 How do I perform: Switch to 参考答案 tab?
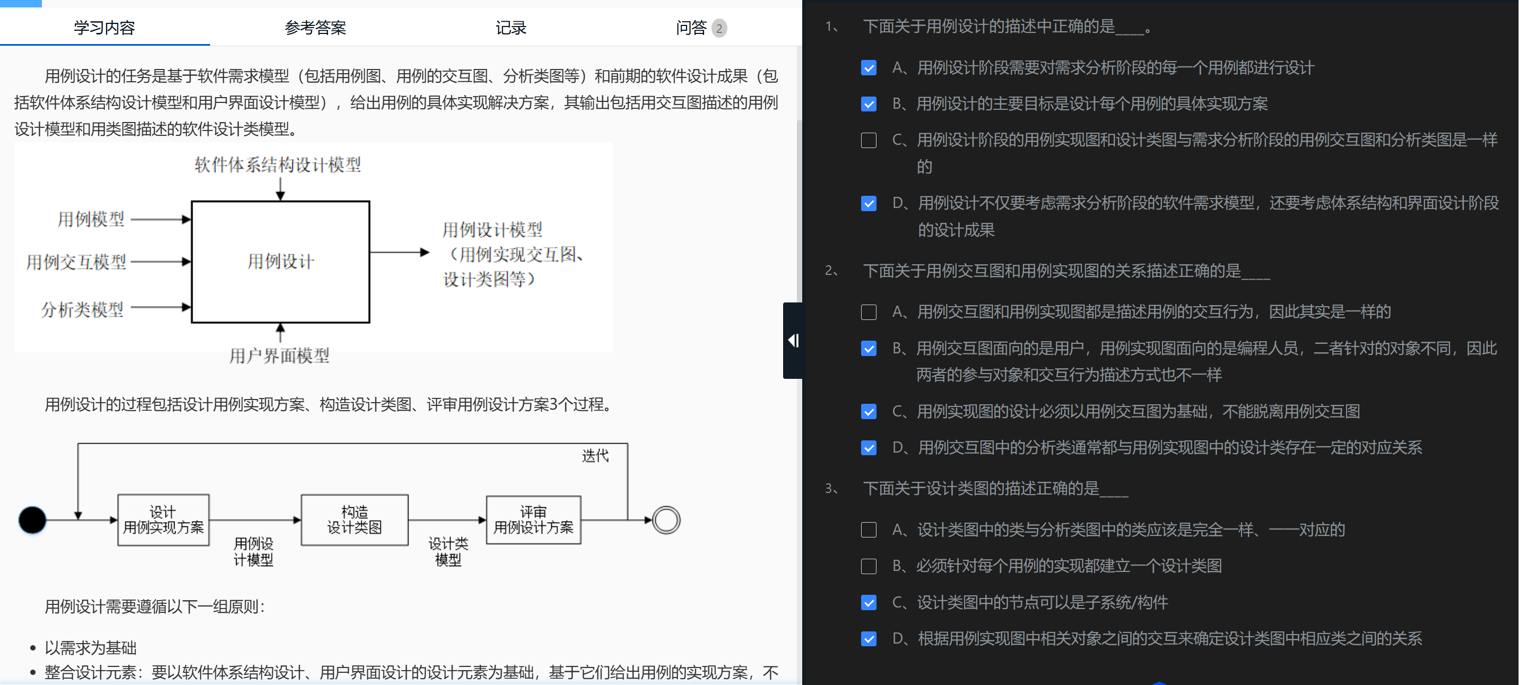point(315,28)
